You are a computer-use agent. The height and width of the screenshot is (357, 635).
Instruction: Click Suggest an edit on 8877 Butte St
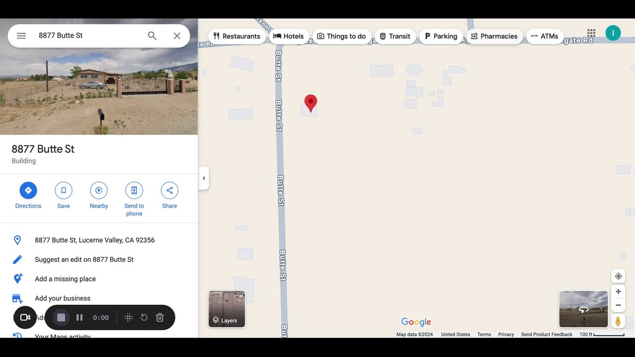pos(84,259)
